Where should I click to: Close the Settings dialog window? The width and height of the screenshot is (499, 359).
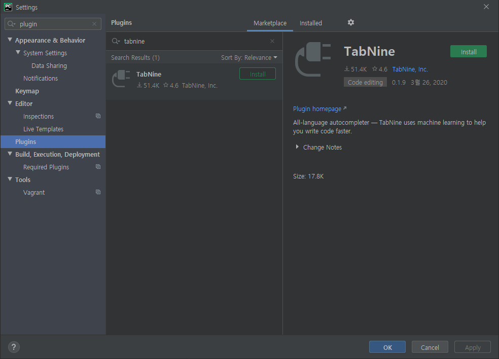[x=486, y=7]
